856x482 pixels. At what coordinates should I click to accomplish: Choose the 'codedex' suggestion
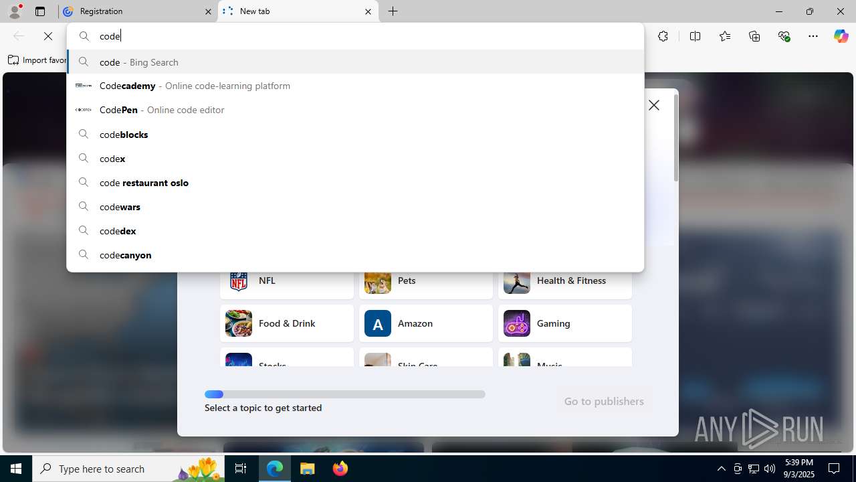355,230
